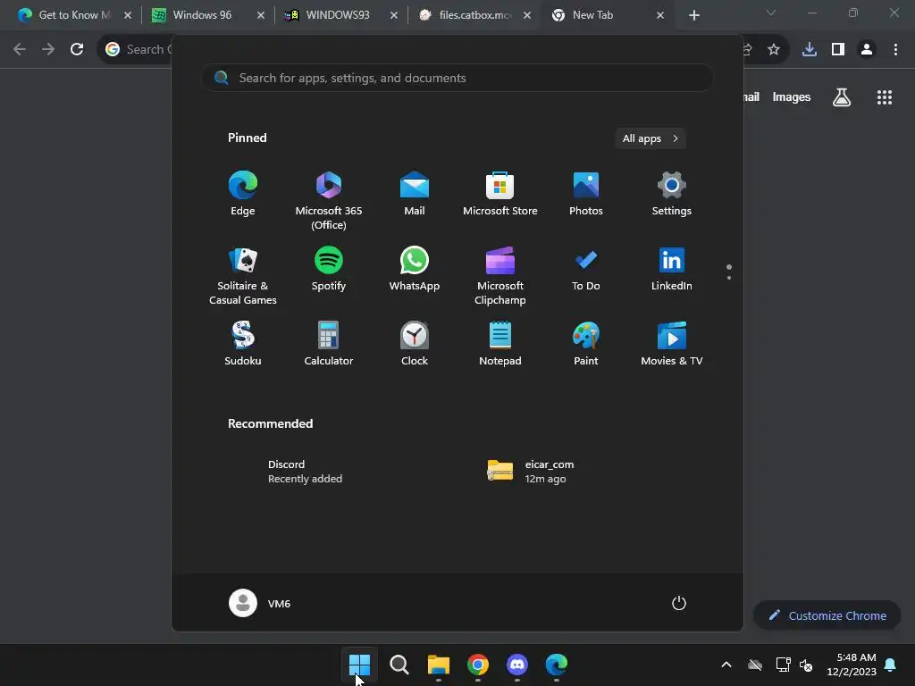Viewport: 915px width, 686px height.
Task: Open Search Labs flask icon
Action: (x=842, y=97)
